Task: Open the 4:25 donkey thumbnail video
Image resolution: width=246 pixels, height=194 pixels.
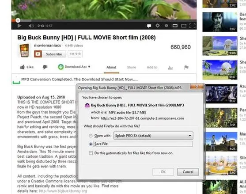Action: click(221, 141)
